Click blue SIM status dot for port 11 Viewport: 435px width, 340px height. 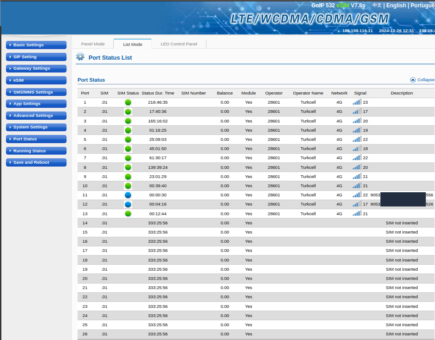click(x=128, y=195)
